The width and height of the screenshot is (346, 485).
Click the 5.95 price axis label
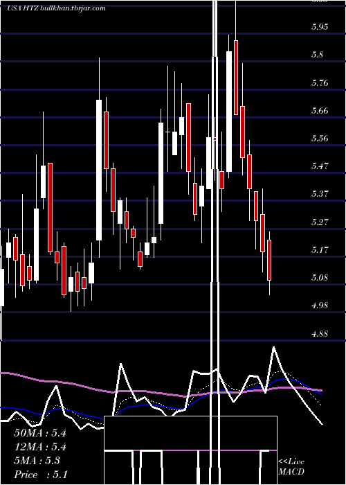[x=320, y=27]
